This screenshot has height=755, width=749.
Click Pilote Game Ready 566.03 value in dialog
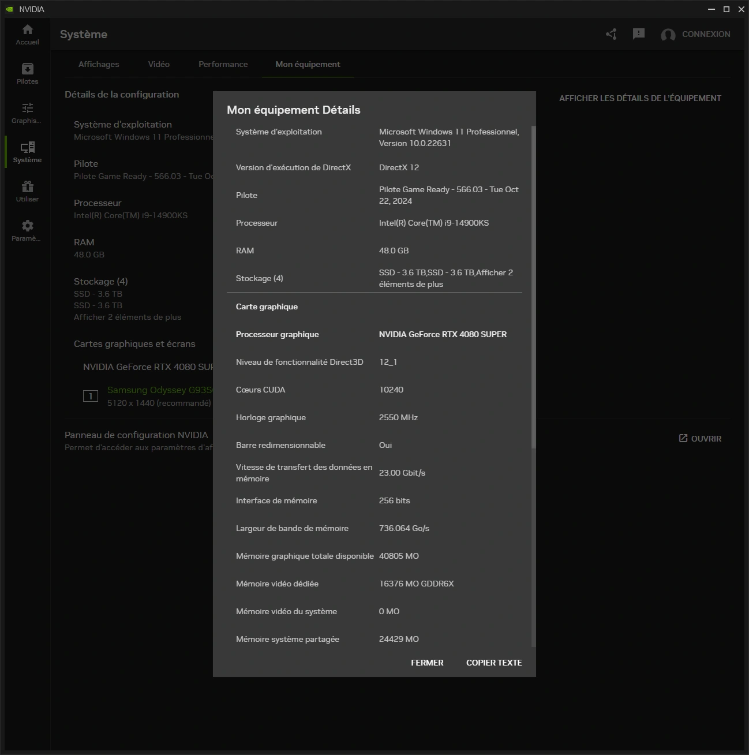tap(449, 195)
